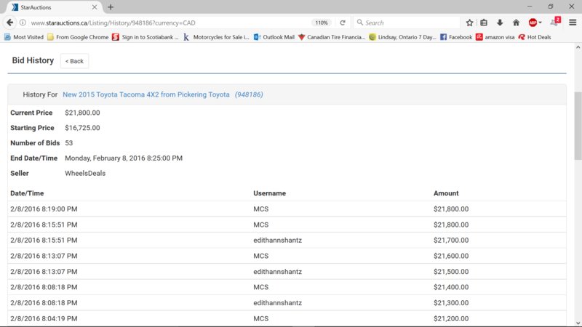This screenshot has height=327, width=582.
Task: Click the Adblock Plus dropdown arrow
Action: (x=540, y=23)
